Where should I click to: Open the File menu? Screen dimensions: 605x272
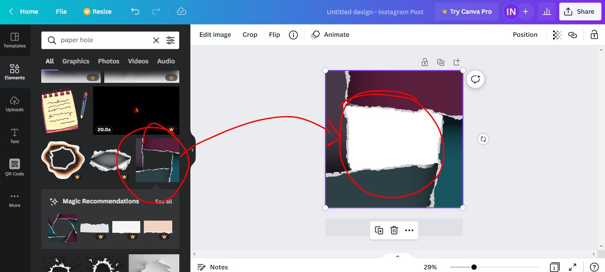click(x=61, y=12)
